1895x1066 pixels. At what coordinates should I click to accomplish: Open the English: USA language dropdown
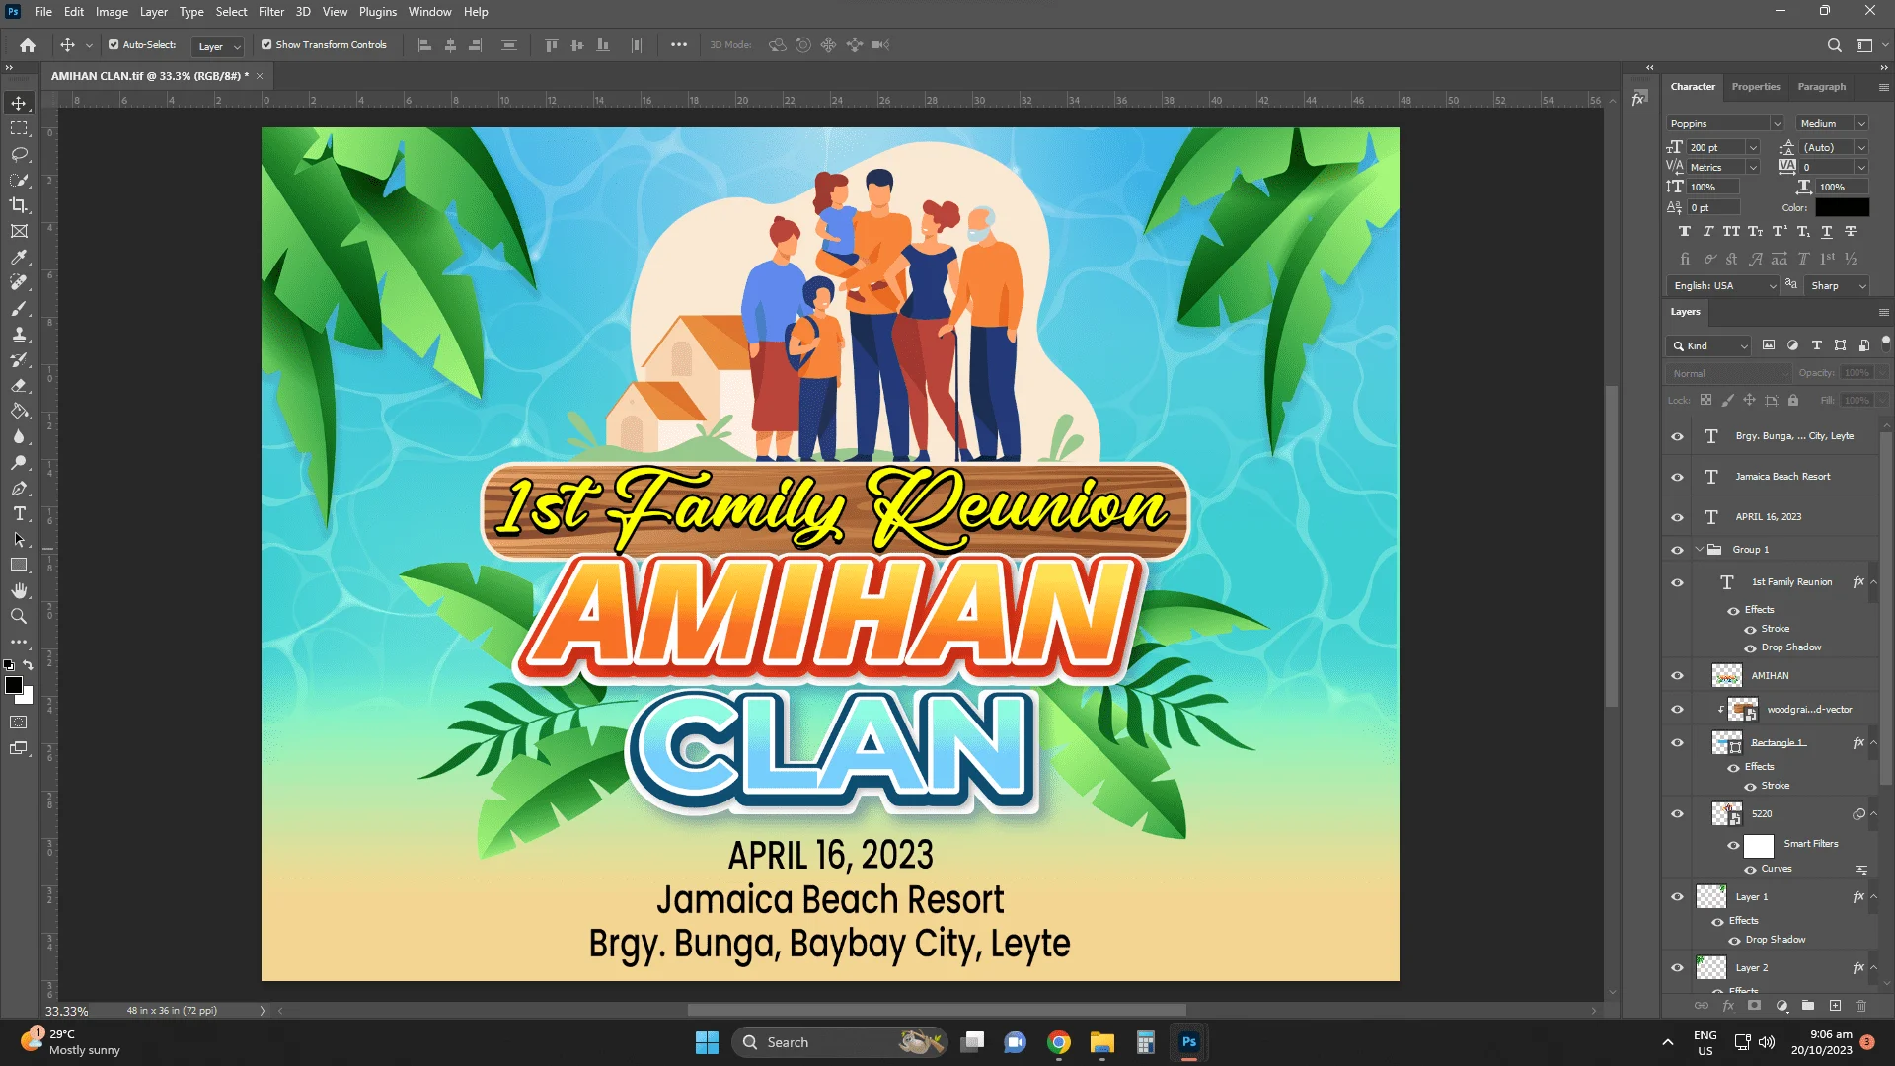coord(1723,286)
